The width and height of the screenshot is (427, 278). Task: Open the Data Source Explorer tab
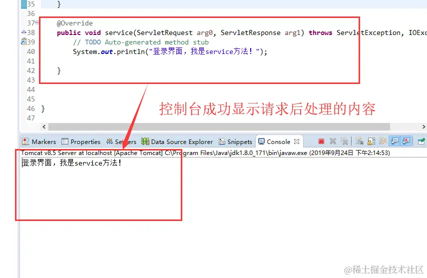tap(177, 141)
